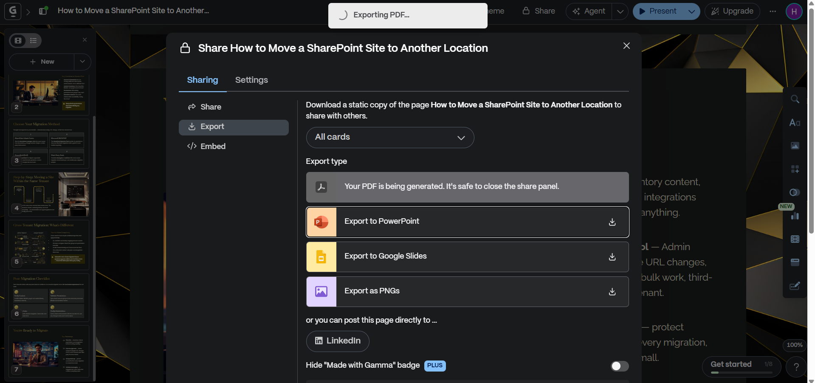Click the PowerPoint logo icon
Screen dimensions: 815x383
click(321, 222)
